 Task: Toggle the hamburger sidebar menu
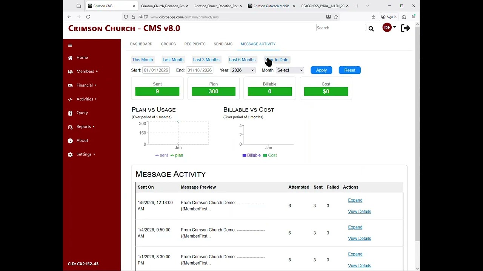click(x=70, y=45)
